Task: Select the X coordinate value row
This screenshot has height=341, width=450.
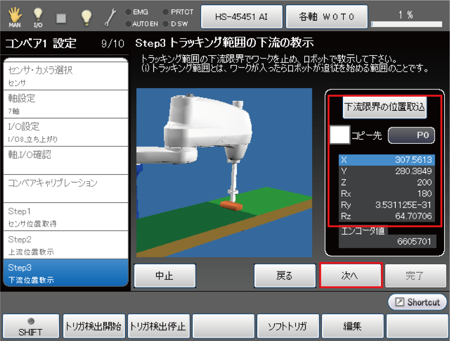Action: point(387,160)
